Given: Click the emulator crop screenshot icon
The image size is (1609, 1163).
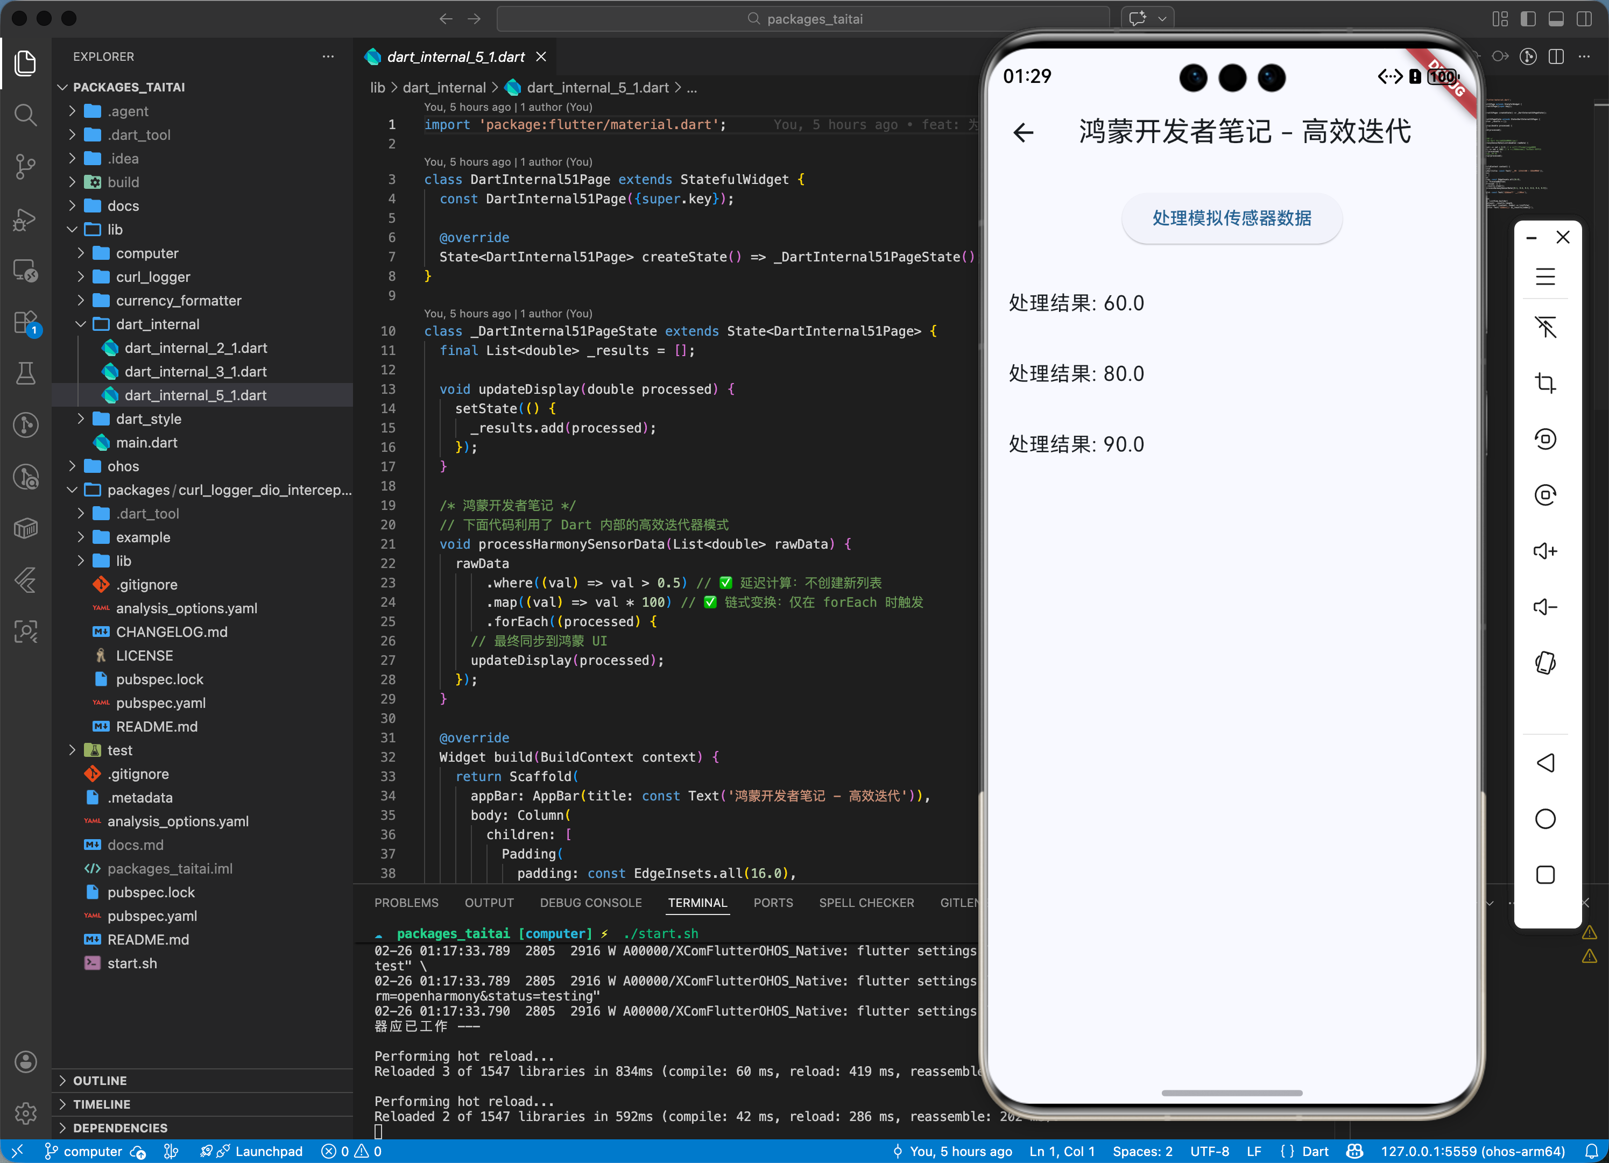Looking at the screenshot, I should tap(1545, 383).
